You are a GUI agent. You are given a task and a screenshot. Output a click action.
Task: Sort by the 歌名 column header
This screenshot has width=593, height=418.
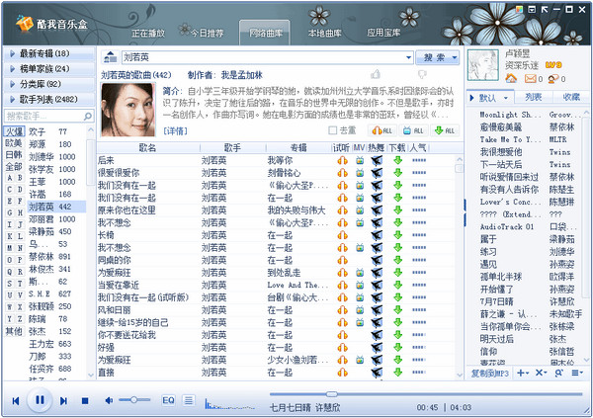click(147, 148)
